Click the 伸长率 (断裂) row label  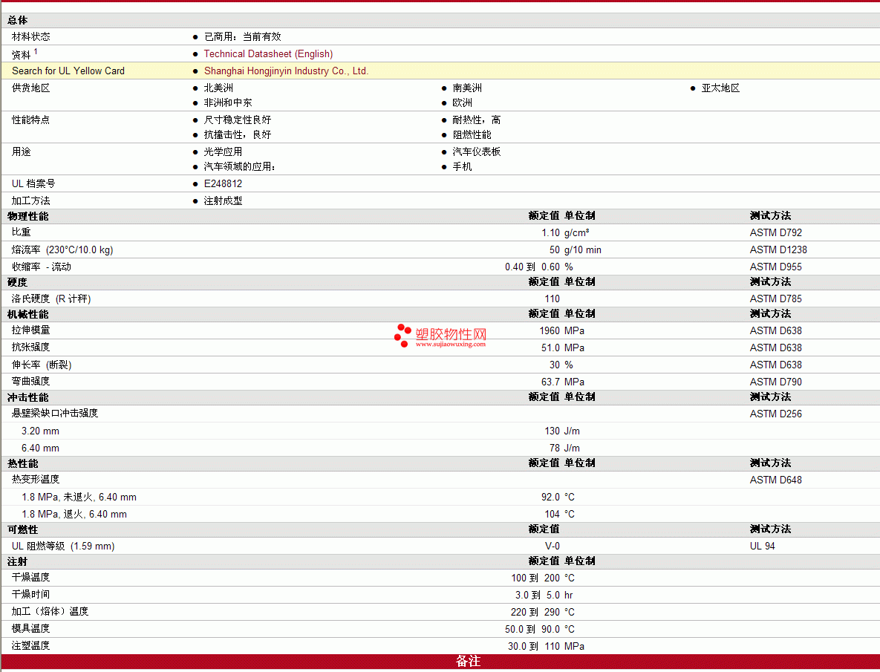[42, 365]
